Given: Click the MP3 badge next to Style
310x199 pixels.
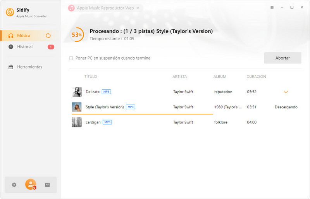Looking at the screenshot, I should click(x=131, y=107).
